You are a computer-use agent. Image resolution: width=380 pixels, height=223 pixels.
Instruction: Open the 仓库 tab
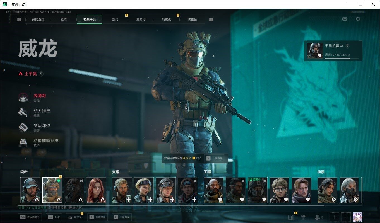click(64, 20)
